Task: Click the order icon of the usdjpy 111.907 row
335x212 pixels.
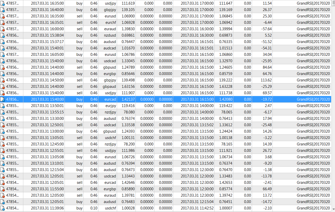Action: (x=3, y=93)
